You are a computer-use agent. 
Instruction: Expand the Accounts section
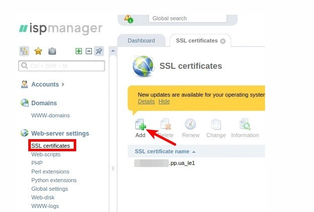(x=45, y=84)
